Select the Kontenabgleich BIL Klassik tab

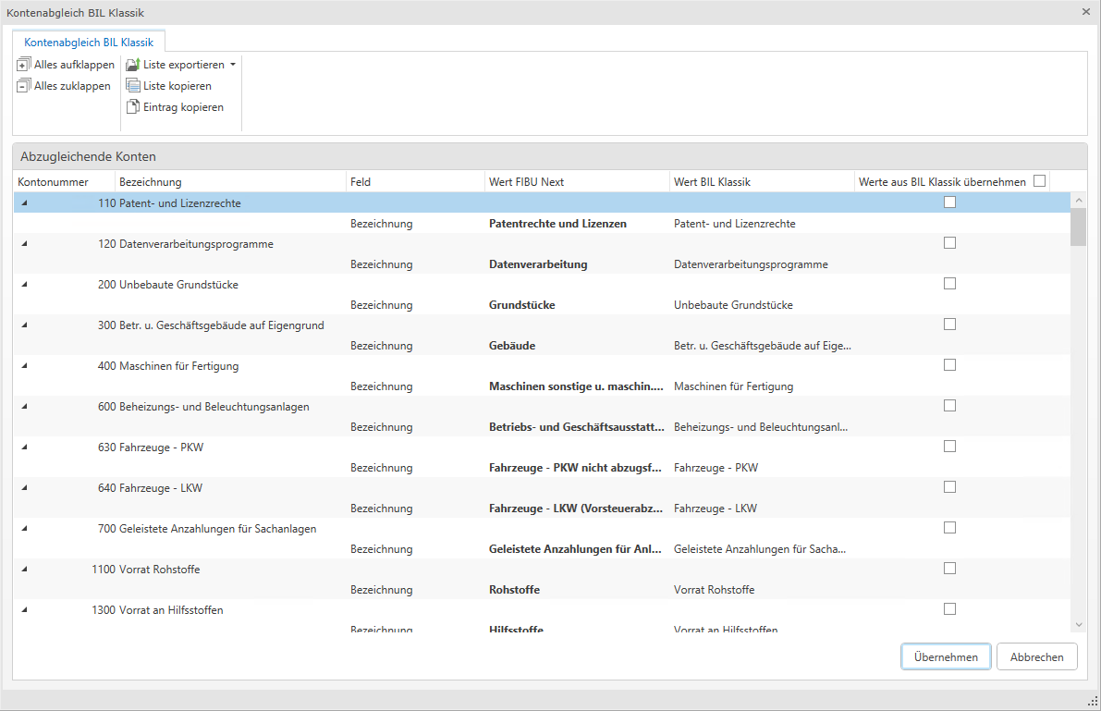click(89, 42)
